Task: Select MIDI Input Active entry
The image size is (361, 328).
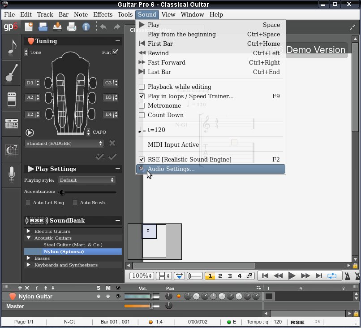Action: pyautogui.click(x=211, y=144)
